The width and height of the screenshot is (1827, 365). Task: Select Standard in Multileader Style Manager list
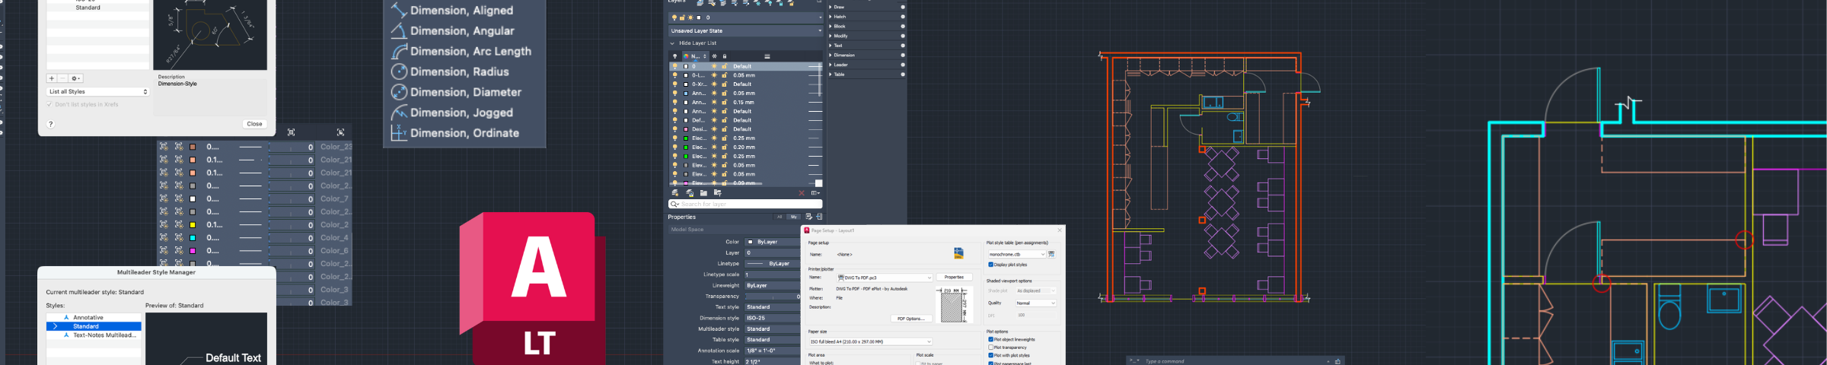(94, 326)
